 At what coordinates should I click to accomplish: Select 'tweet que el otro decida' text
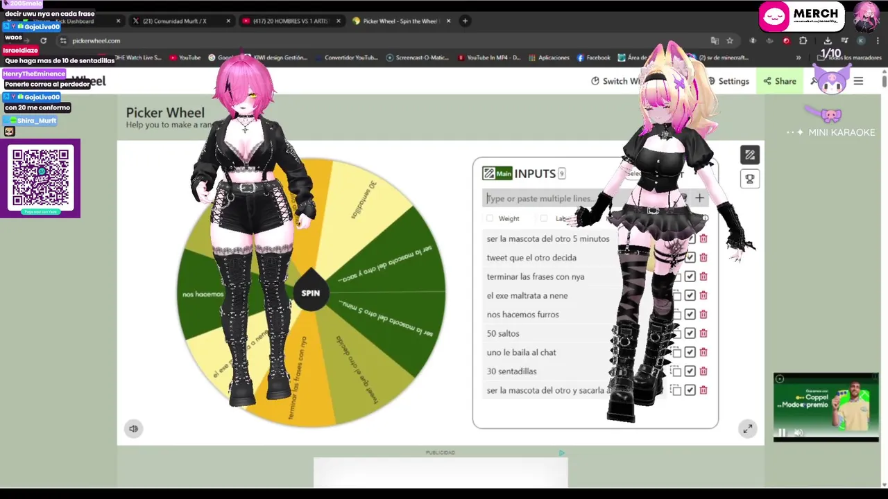531,258
